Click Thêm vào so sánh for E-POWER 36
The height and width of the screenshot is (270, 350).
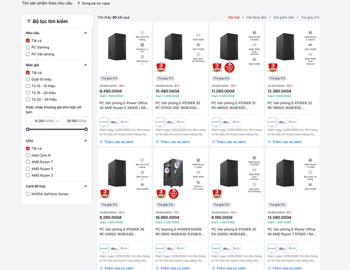pyautogui.click(x=116, y=268)
